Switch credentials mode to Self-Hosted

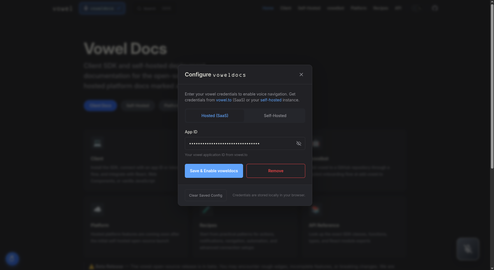[x=275, y=115]
